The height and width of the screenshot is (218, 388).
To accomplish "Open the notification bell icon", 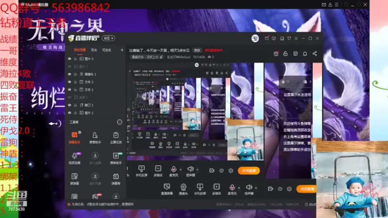I will coord(305,54).
